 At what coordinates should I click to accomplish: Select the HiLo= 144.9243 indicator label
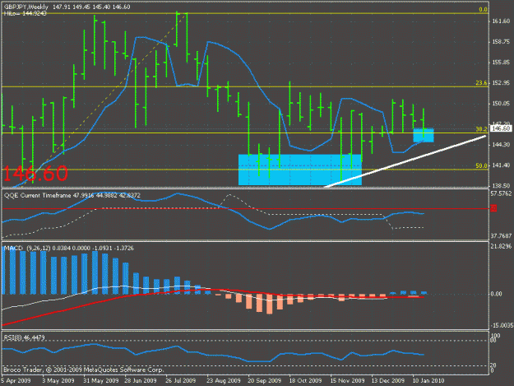pos(25,14)
